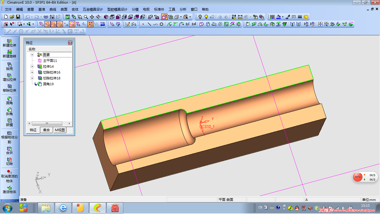Switch to the M视图 tab
The width and height of the screenshot is (380, 214).
(x=60, y=130)
